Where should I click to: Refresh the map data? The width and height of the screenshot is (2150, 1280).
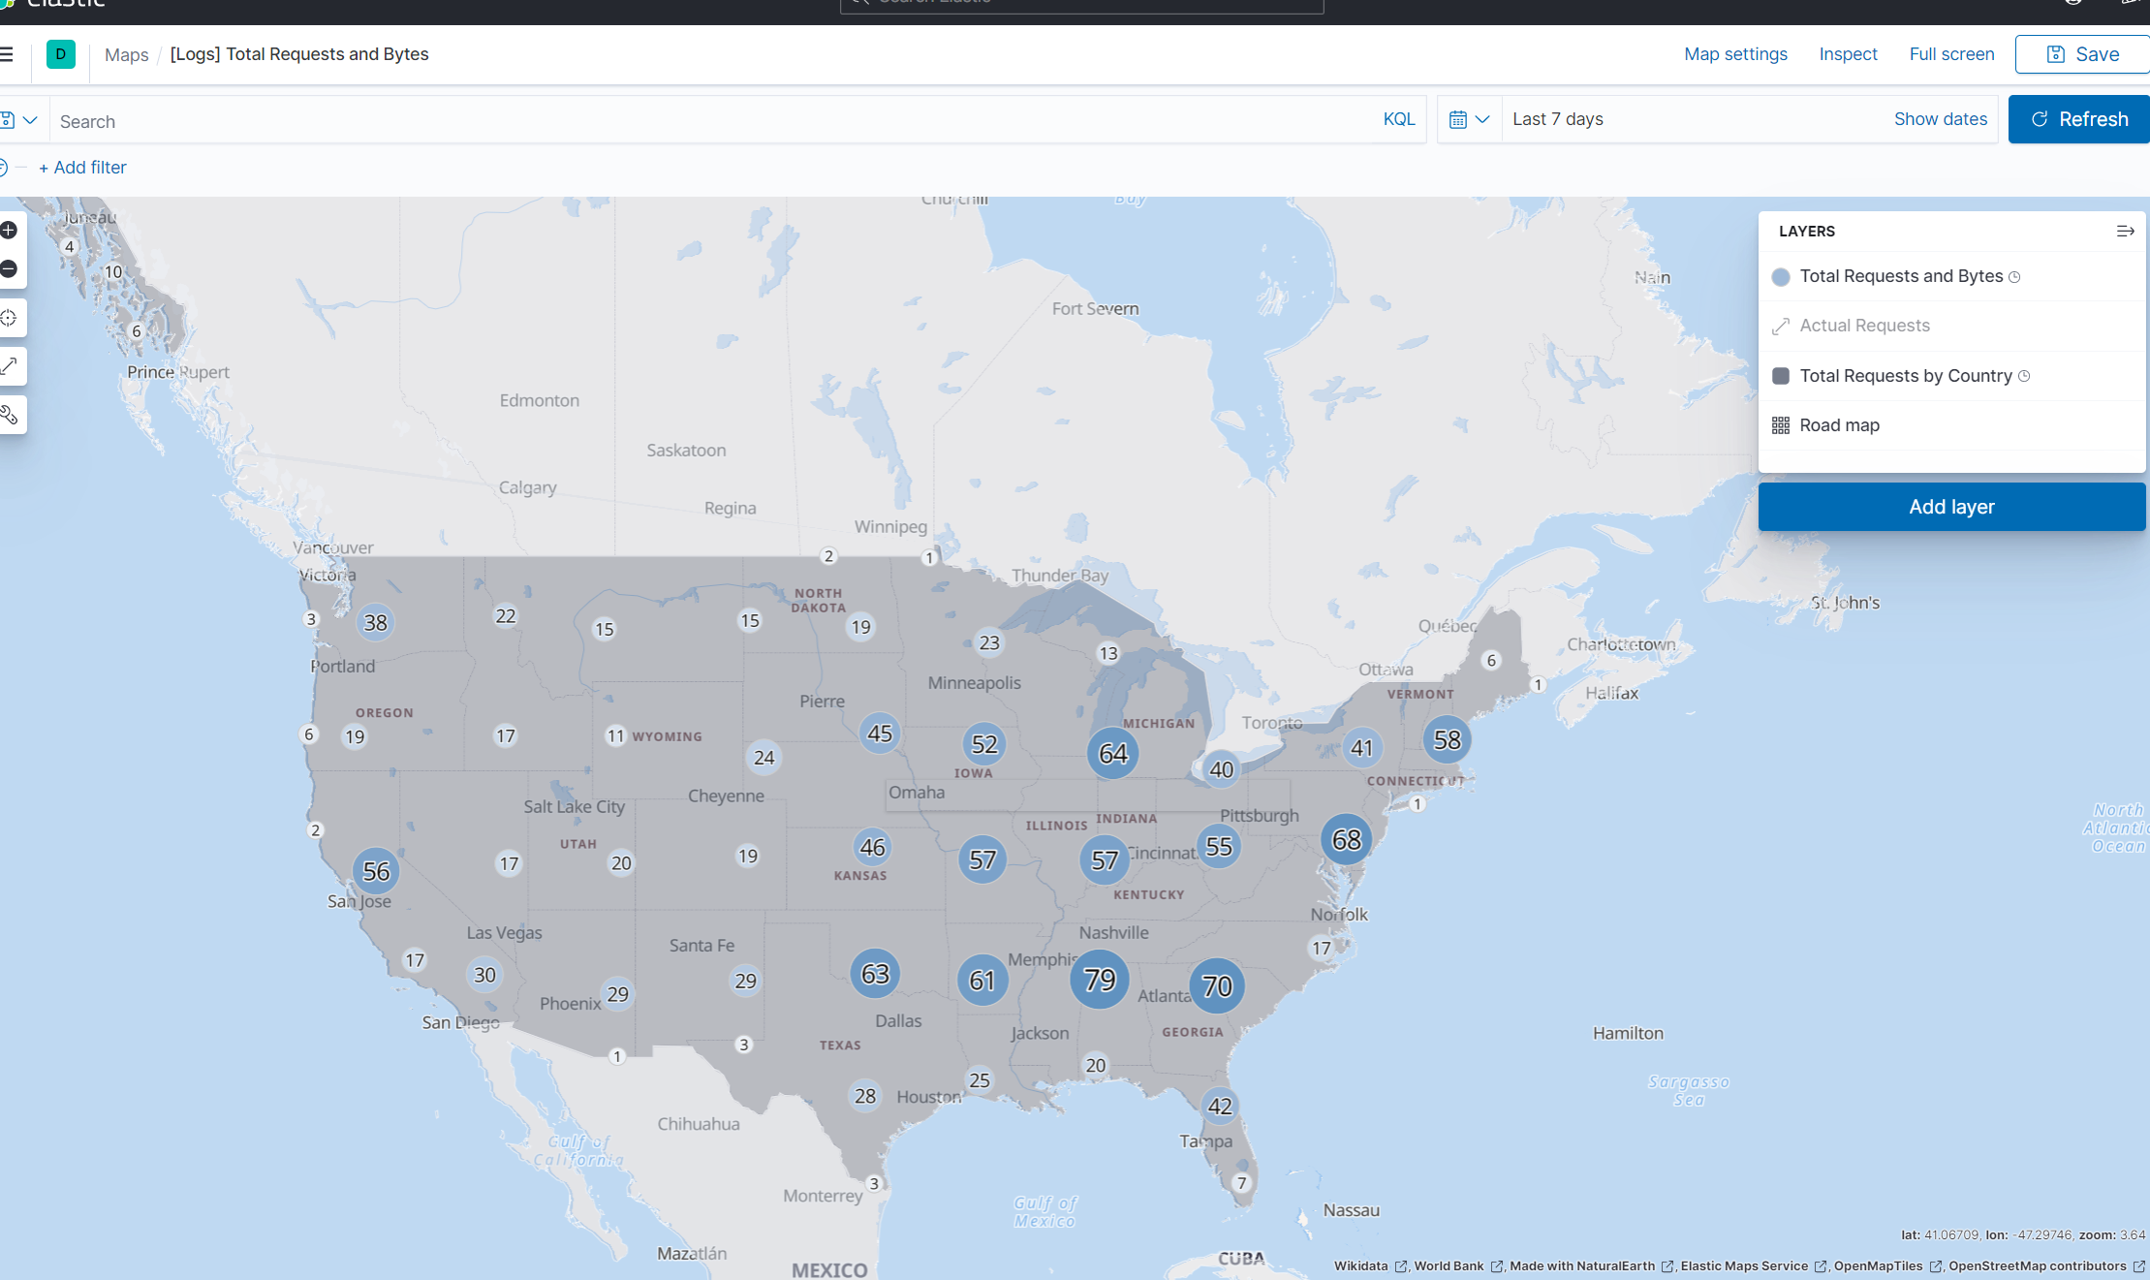pos(2079,119)
